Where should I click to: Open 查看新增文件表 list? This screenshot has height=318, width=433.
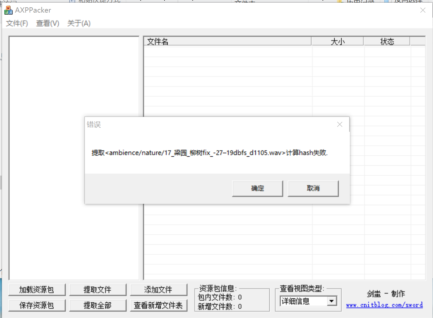point(159,305)
